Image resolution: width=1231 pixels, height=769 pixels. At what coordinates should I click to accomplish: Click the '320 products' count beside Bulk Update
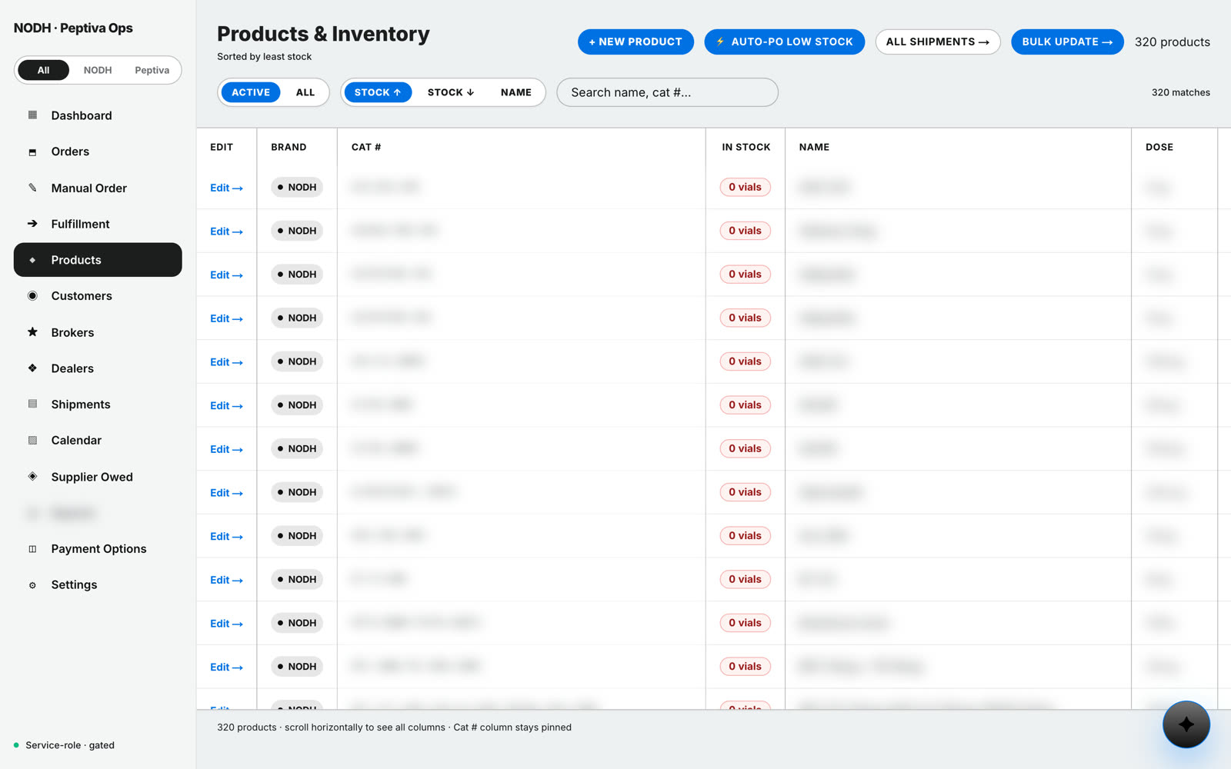click(1173, 42)
